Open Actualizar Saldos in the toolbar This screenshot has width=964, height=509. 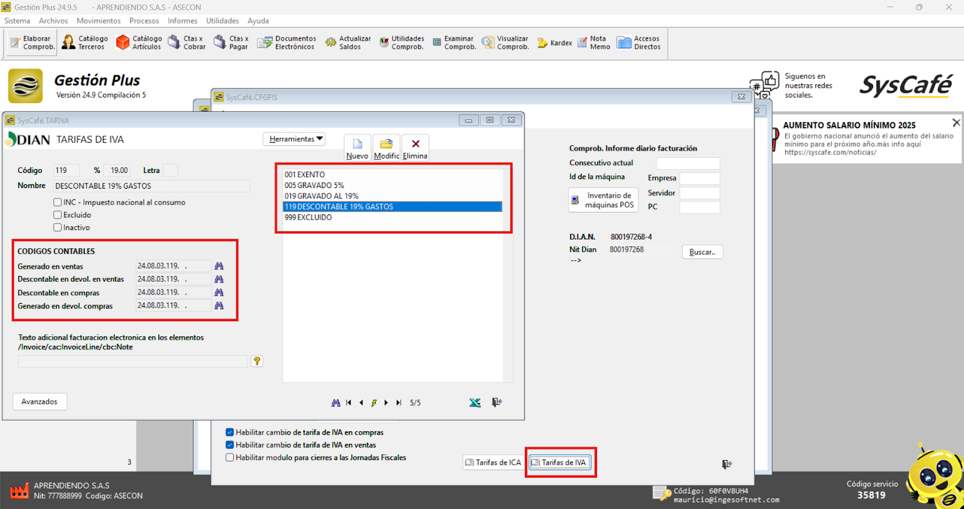(x=348, y=43)
